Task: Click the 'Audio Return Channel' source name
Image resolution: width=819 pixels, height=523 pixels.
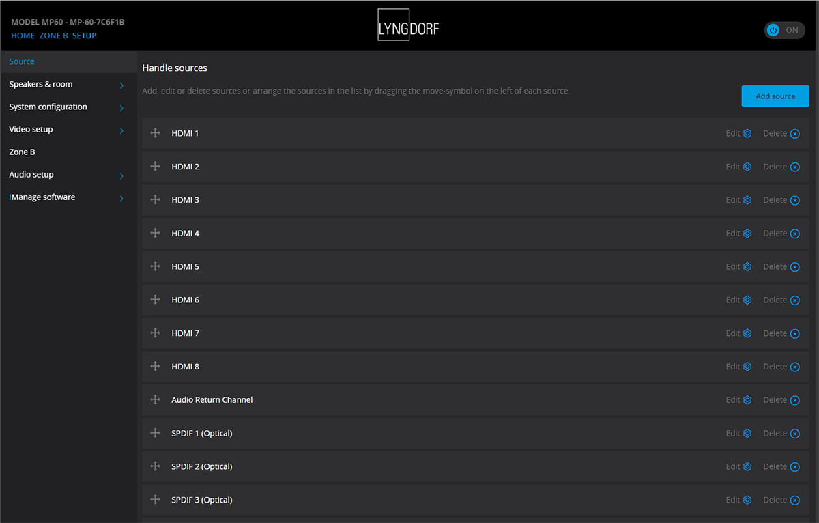Action: pyautogui.click(x=212, y=400)
